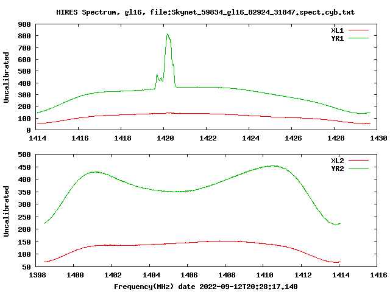
Task: Click the green YR1 legend line sample
Action: [x=358, y=38]
